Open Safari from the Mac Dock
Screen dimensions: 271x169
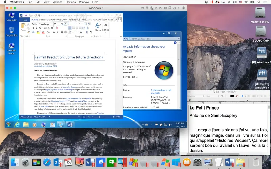tap(47, 162)
